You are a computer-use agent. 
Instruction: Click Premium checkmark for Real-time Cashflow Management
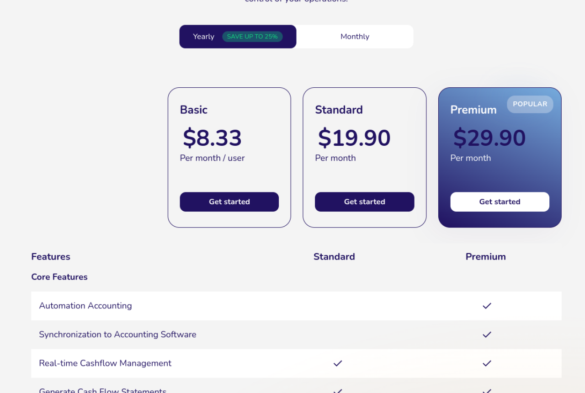[487, 363]
